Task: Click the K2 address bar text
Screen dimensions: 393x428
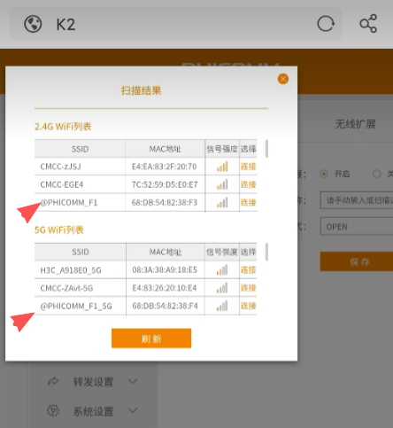Action: (x=65, y=24)
